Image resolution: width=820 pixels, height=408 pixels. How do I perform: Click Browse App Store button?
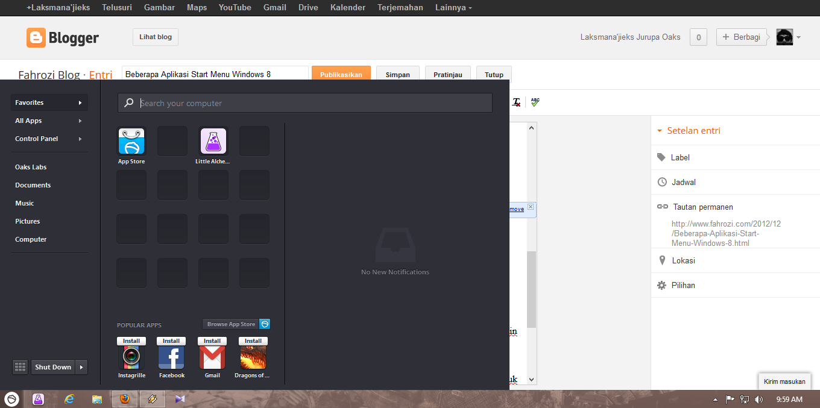tap(231, 324)
